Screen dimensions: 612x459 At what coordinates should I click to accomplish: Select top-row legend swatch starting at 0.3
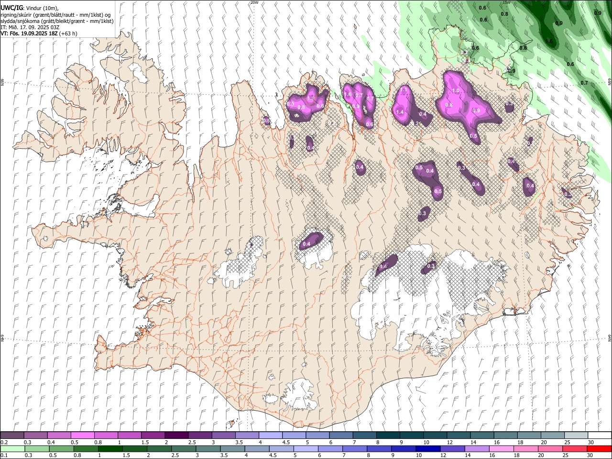35,436
